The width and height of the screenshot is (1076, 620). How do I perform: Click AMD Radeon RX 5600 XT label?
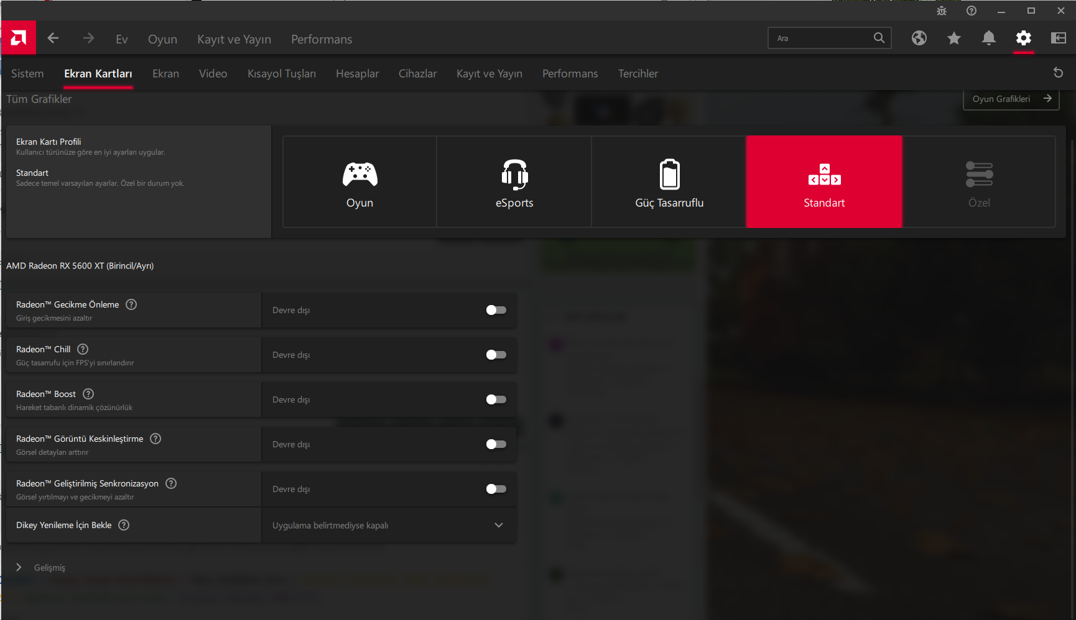80,266
